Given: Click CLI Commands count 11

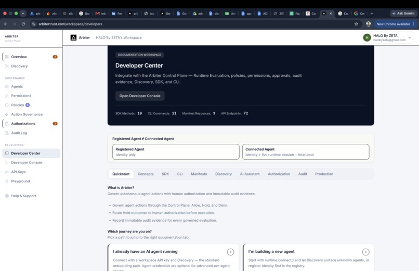Looking at the screenshot, I should pyautogui.click(x=174, y=113).
